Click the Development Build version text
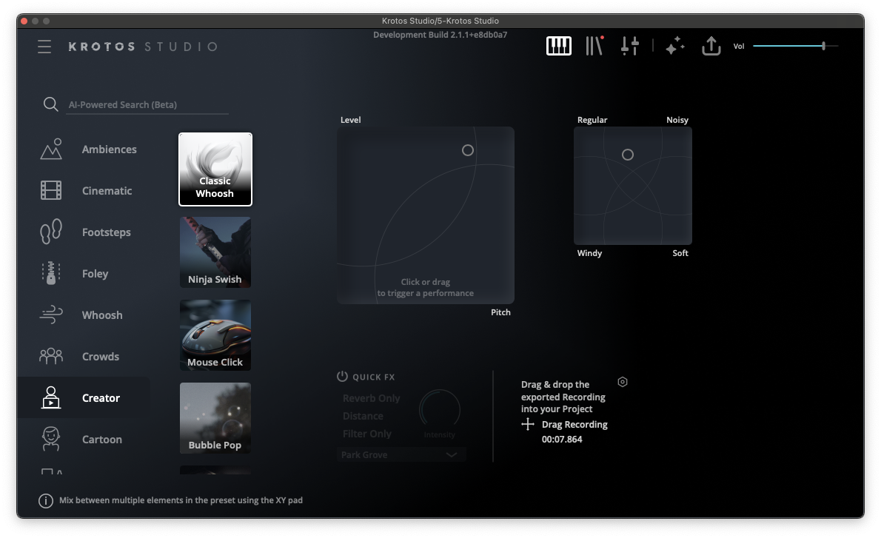 tap(440, 35)
